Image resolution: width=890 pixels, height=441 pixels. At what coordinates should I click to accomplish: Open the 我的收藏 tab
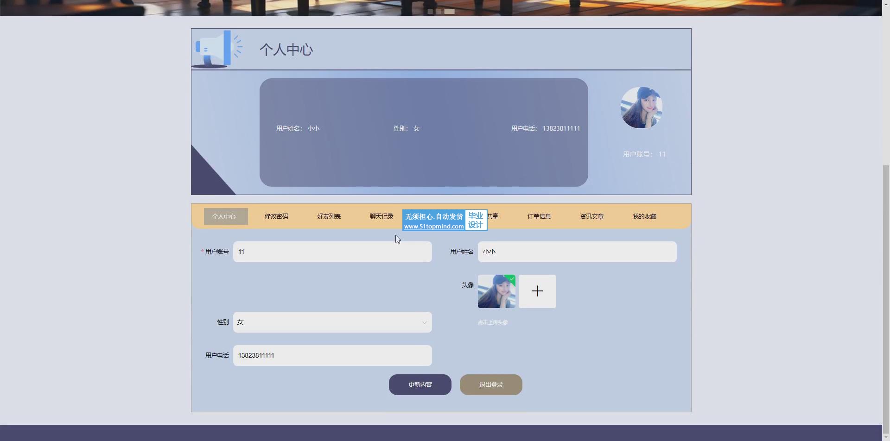click(644, 216)
